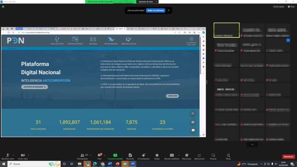The height and width of the screenshot is (167, 297).
Task: Expand more participants with the down chevron
Action: point(252,144)
